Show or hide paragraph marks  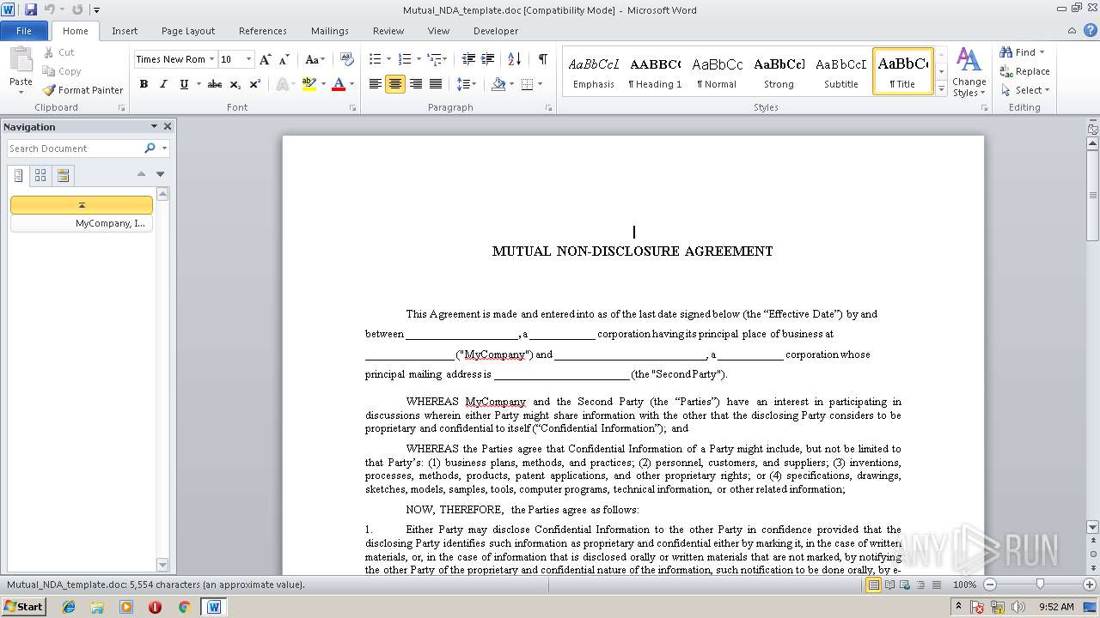[542, 59]
